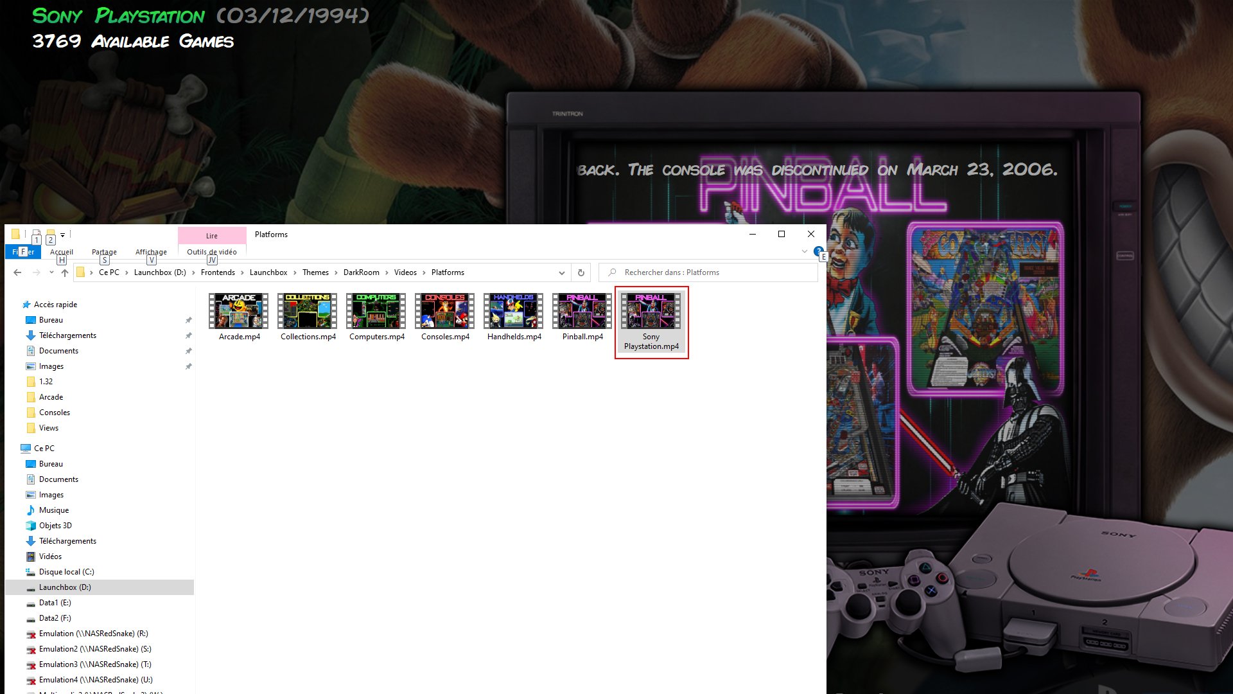Open the Views folder in sidebar
Screen dimensions: 1233x694
click(x=48, y=428)
